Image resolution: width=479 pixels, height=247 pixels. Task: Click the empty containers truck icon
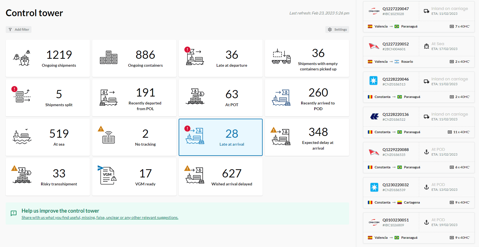281,57
